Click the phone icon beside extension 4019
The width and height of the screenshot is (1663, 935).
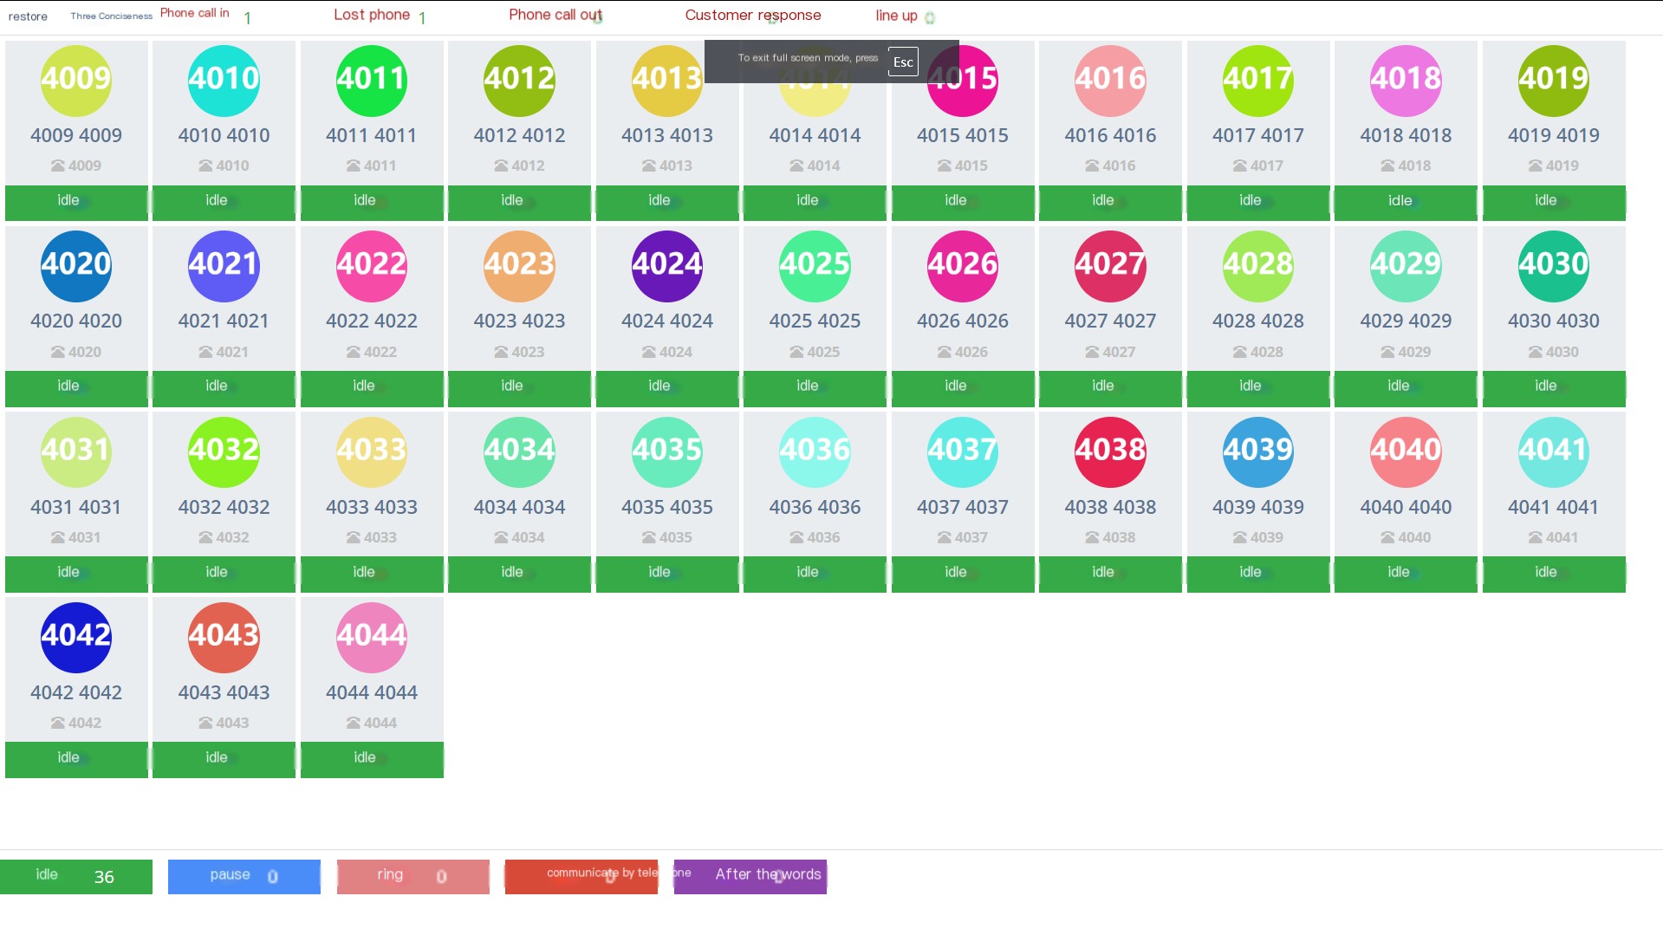tap(1535, 166)
